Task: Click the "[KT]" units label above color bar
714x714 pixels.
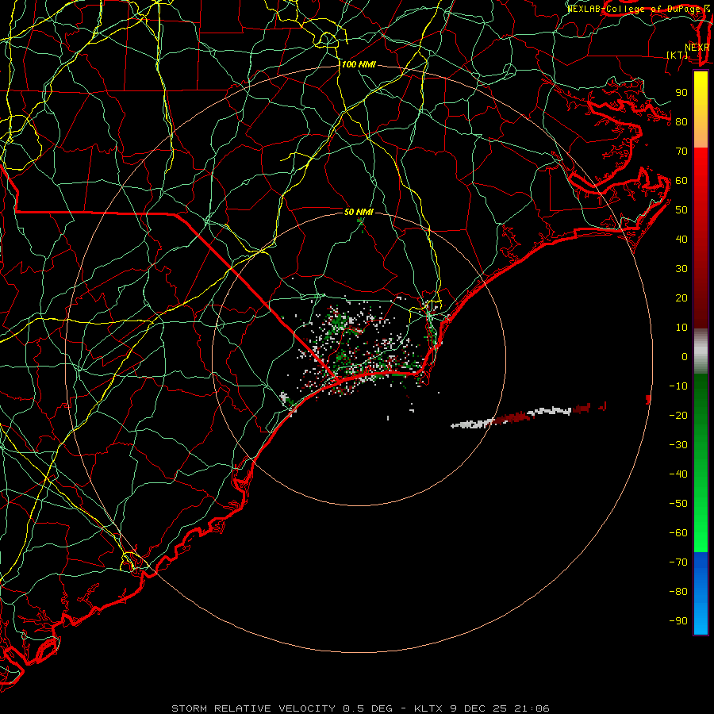Action: point(678,55)
